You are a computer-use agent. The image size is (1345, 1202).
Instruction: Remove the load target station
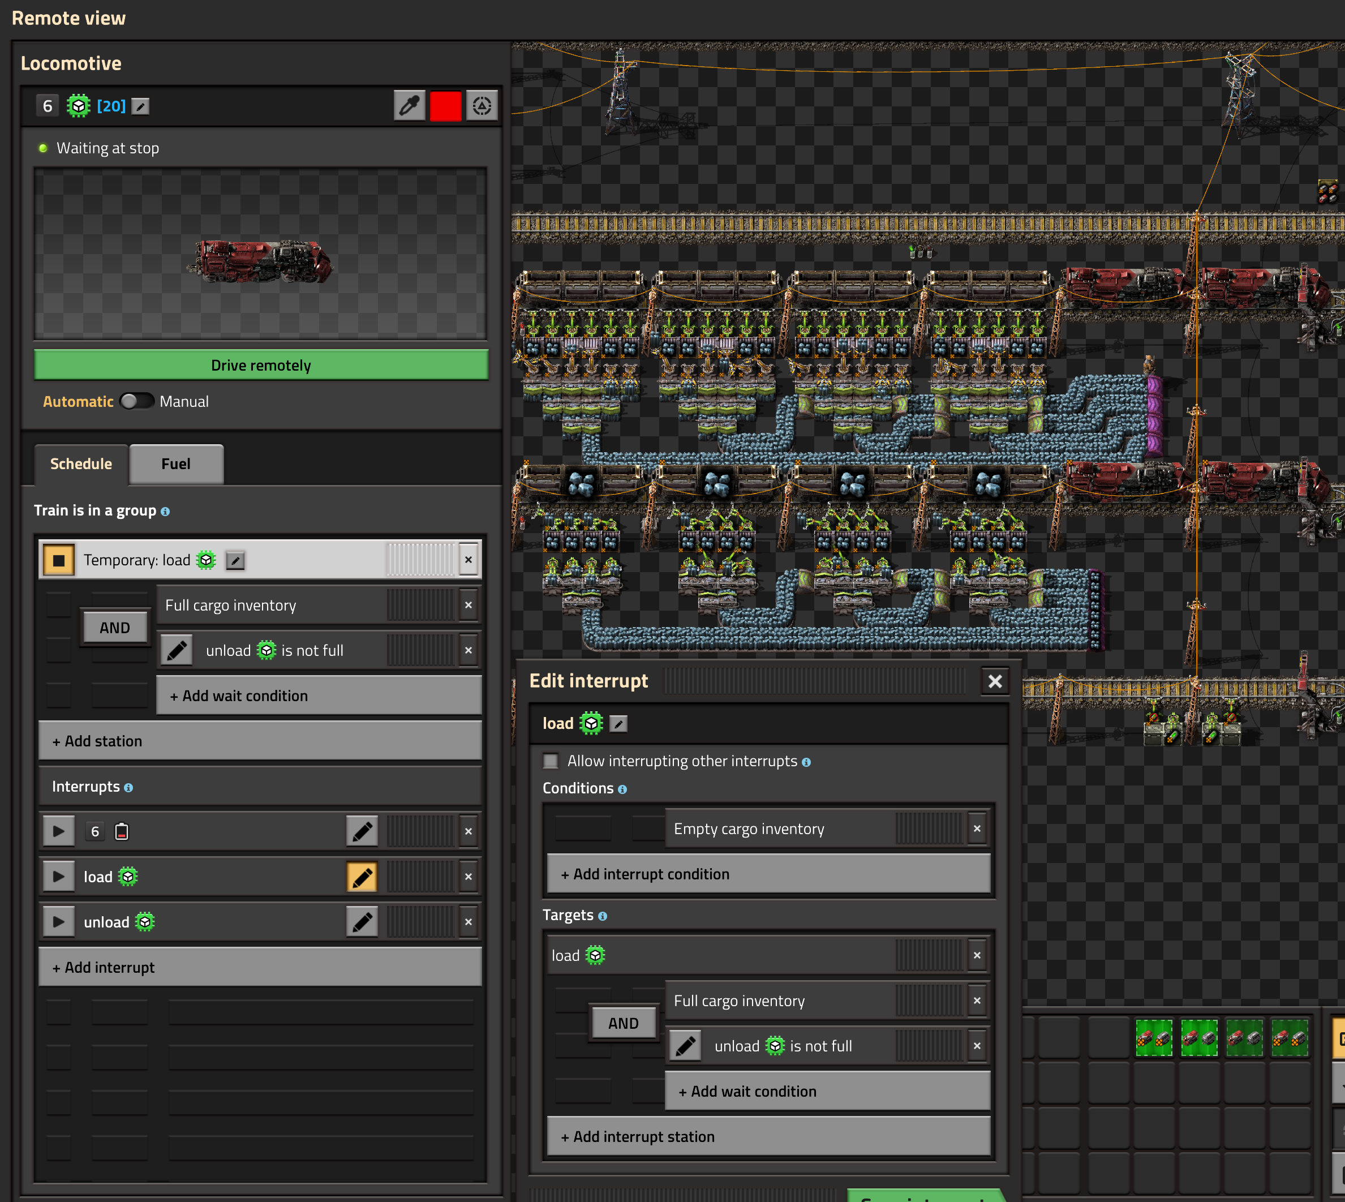tap(977, 956)
